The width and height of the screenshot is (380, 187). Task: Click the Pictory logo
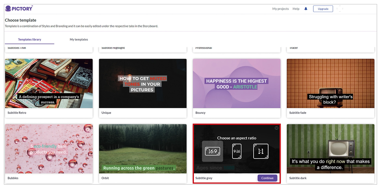pyautogui.click(x=19, y=9)
